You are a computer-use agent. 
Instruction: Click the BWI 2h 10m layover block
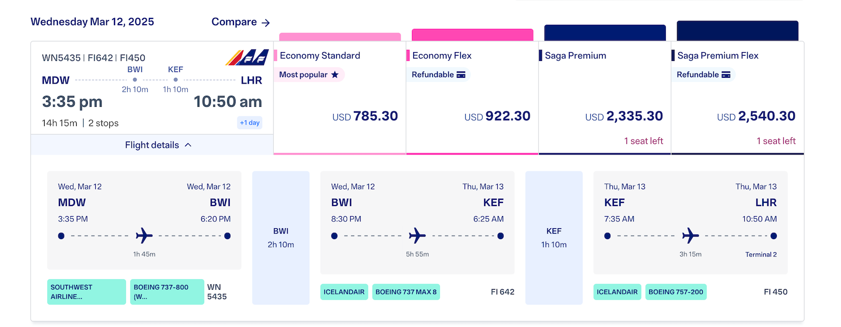point(281,238)
